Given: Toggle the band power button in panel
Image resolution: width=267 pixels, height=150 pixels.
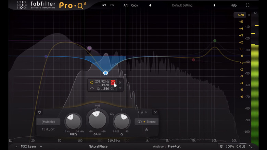Looking at the screenshot, I should click(39, 112).
